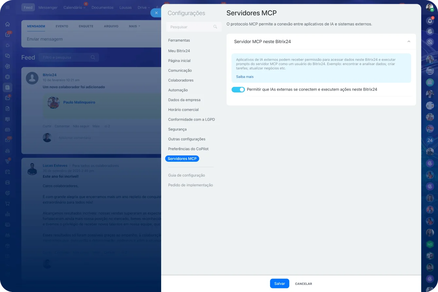Viewport: 438px width, 292px height.
Task: Switch to the EVENTO tab
Action: click(62, 26)
